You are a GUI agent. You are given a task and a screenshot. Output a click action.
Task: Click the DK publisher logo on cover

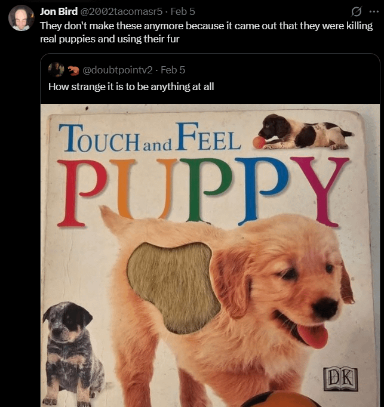340,379
